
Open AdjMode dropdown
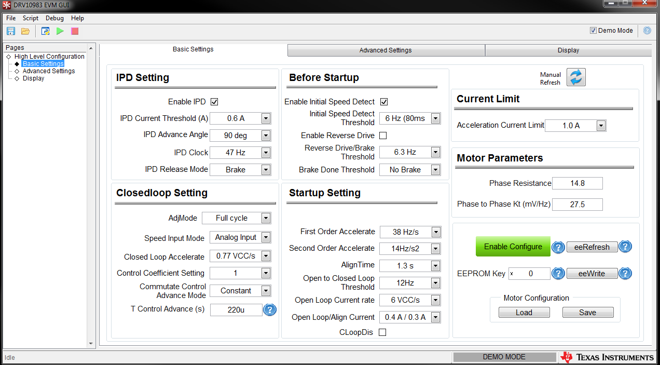[236, 218]
